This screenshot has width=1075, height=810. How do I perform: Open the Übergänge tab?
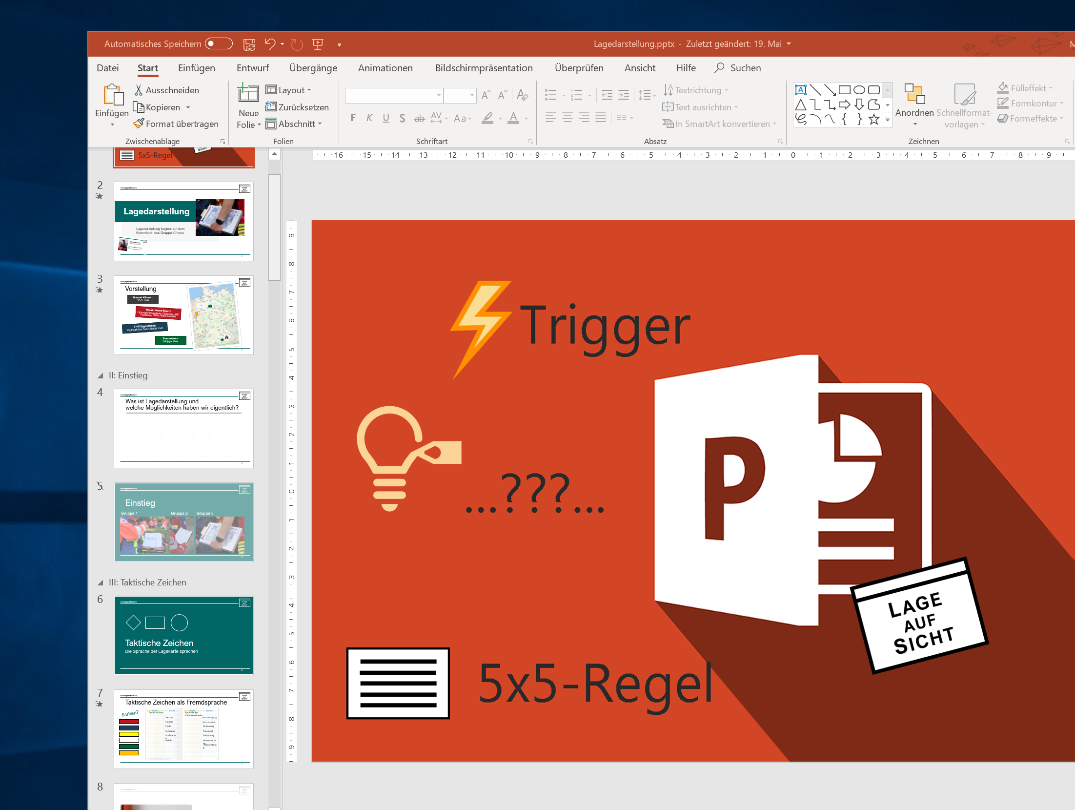[x=313, y=68]
